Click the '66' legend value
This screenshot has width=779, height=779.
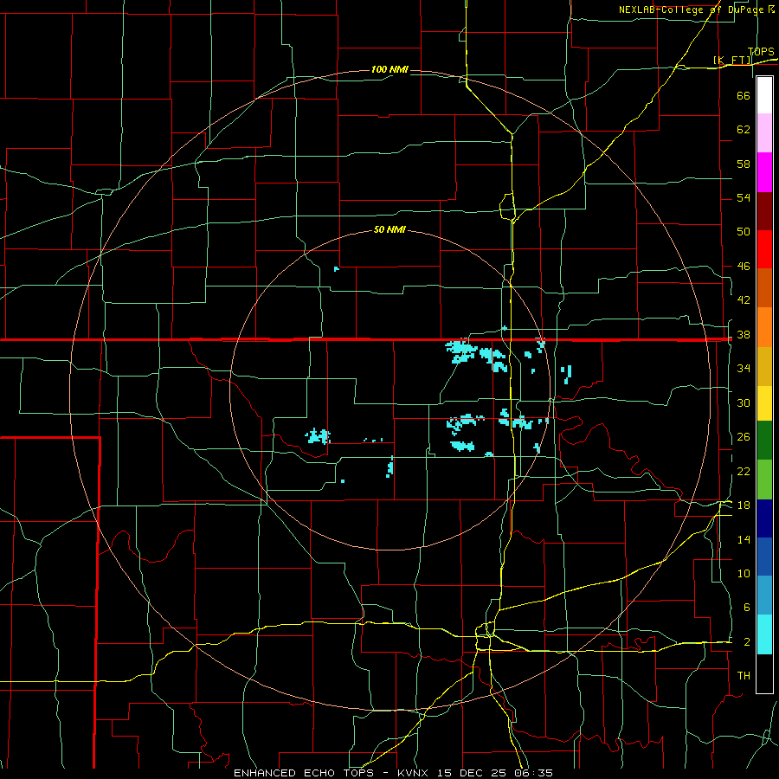(x=744, y=96)
